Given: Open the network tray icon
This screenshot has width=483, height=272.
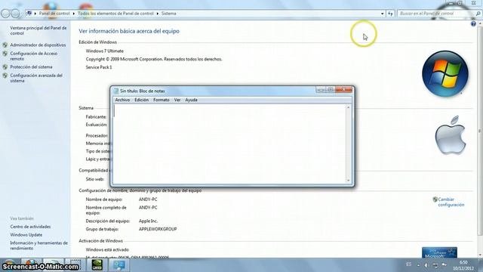Looking at the screenshot, I should click(435, 265).
